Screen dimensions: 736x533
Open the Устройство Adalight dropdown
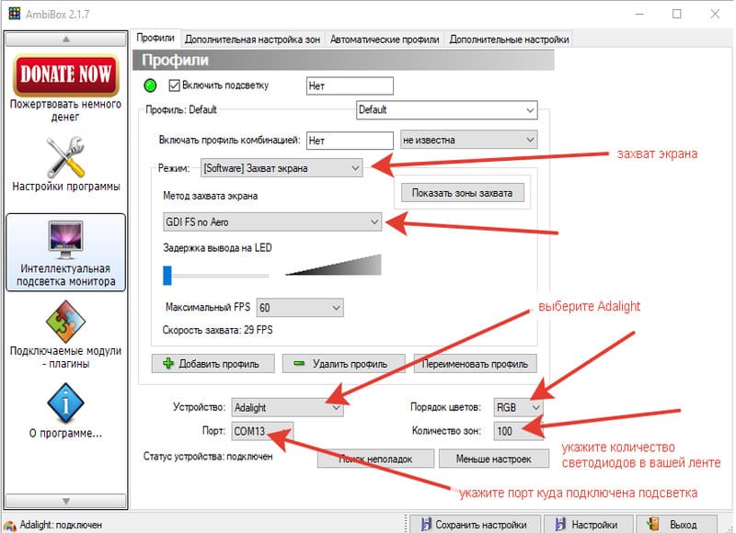[x=286, y=406]
